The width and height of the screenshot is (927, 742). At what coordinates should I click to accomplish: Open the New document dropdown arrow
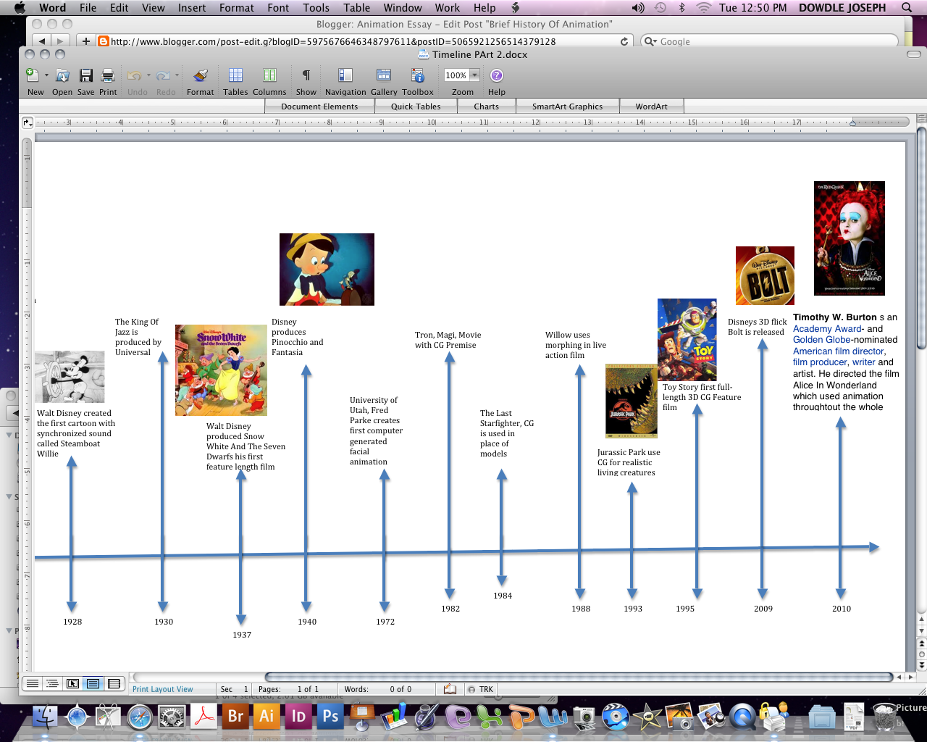(46, 75)
